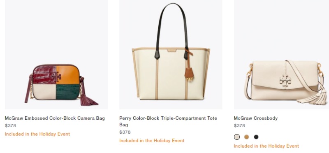The image size is (329, 153).
Task: Click Holiday Event text under Perry tote
Action: coord(152,141)
